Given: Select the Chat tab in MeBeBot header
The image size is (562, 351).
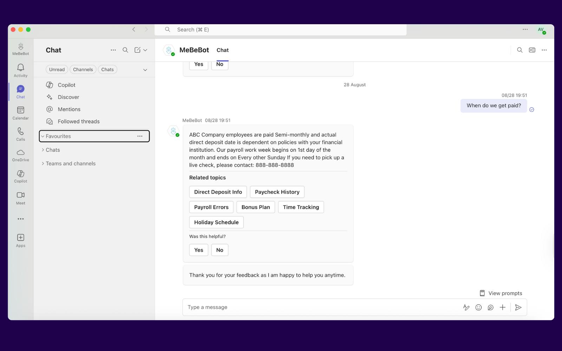Looking at the screenshot, I should click(223, 50).
